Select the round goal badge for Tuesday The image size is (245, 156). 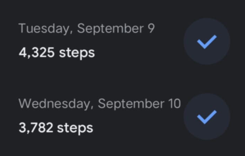click(x=207, y=41)
